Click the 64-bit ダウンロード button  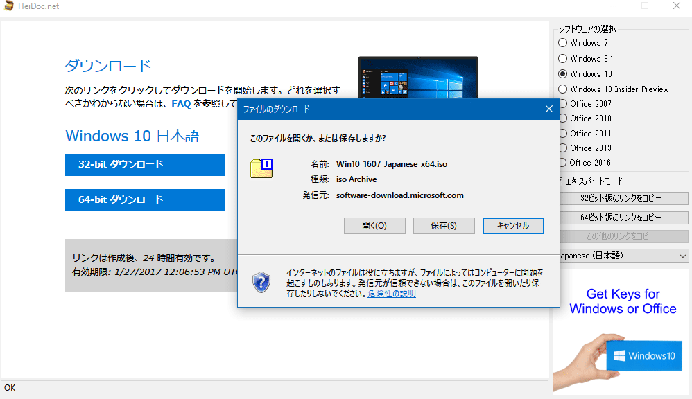pos(145,200)
